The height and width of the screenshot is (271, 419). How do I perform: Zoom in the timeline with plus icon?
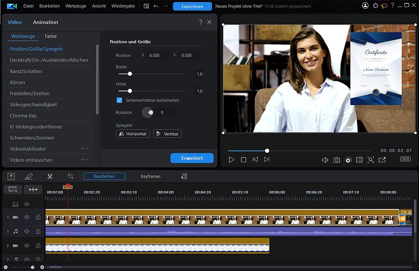[42, 267]
